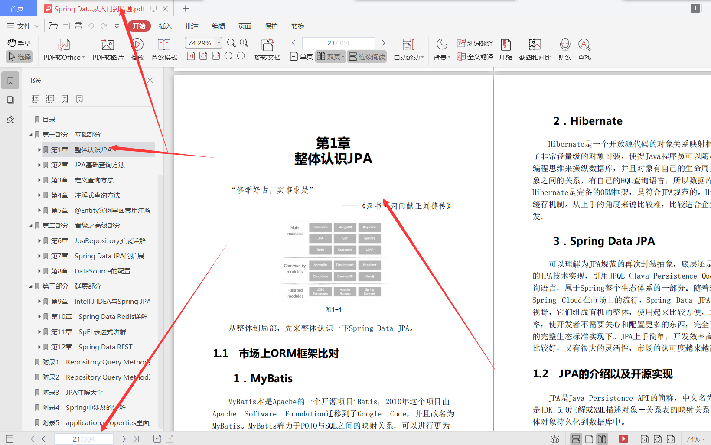
Task: Open full text translation
Action: [x=475, y=57]
